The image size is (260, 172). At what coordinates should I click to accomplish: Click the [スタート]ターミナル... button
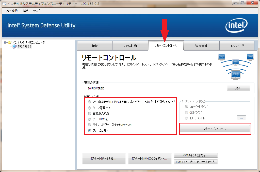pyautogui.click(x=104, y=159)
